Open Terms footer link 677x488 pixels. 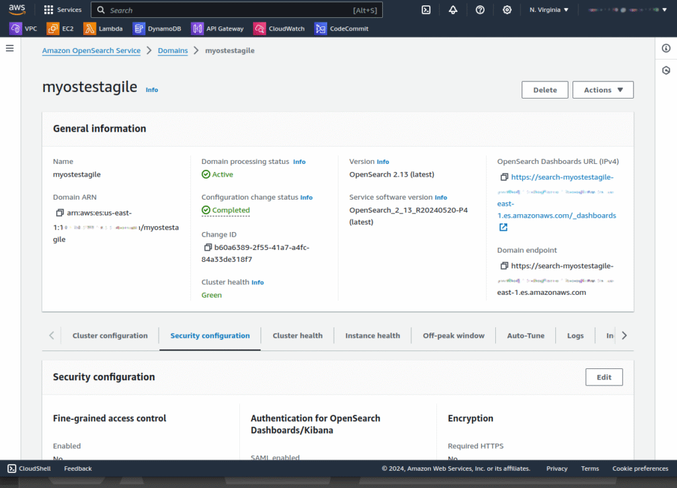tap(590, 469)
